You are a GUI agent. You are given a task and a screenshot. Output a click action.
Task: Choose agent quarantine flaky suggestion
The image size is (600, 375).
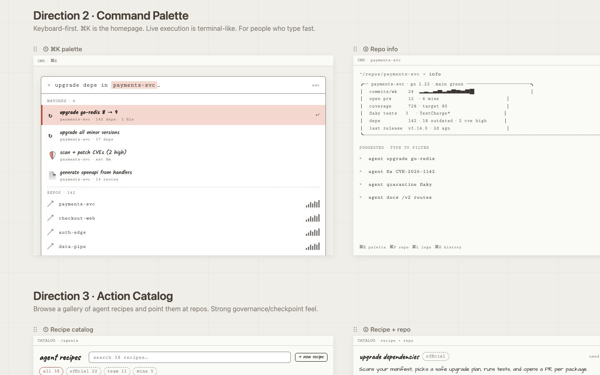(x=400, y=185)
